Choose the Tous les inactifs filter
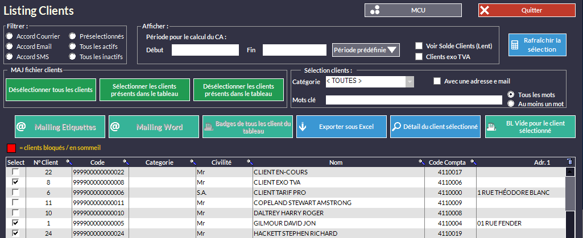The height and width of the screenshot is (238, 583). click(72, 57)
